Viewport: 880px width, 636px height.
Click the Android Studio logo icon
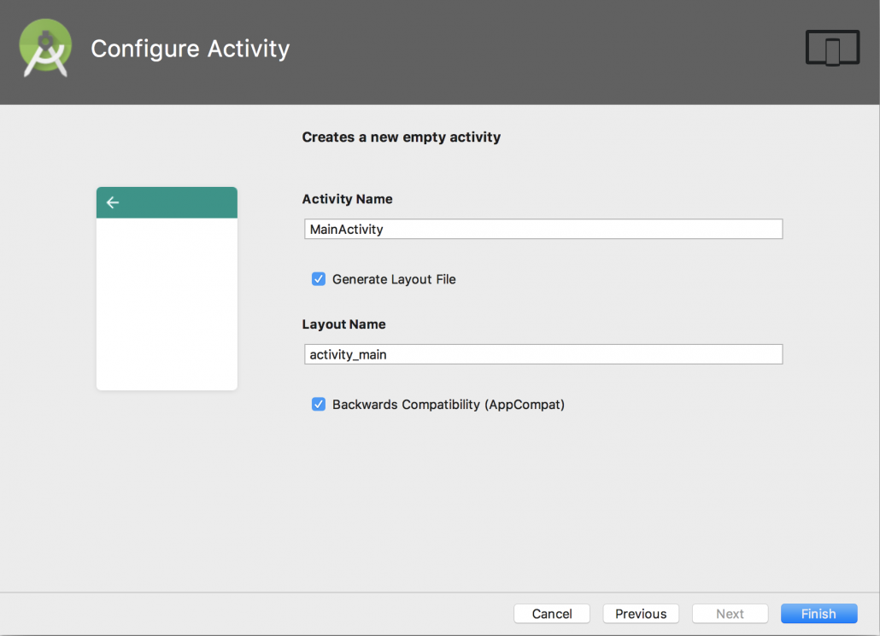coord(44,49)
